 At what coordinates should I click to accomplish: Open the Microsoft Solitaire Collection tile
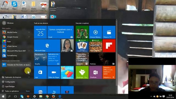tap(82, 46)
